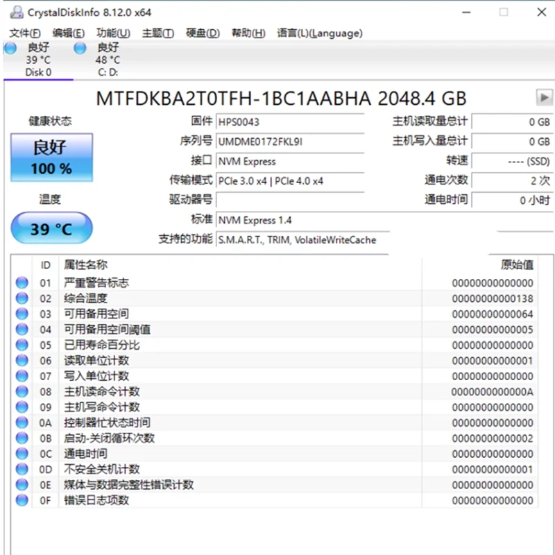Click the 序列号 serial number field
This screenshot has height=555, width=555.
(x=290, y=142)
